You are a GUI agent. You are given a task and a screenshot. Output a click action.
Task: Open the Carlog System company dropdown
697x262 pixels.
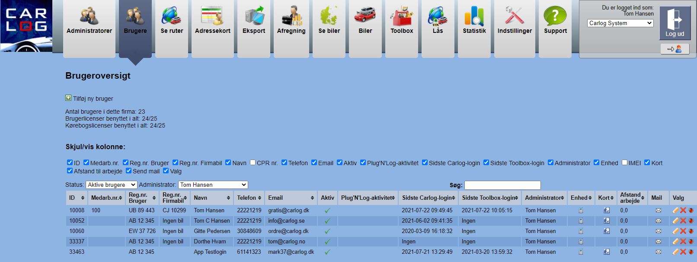620,23
